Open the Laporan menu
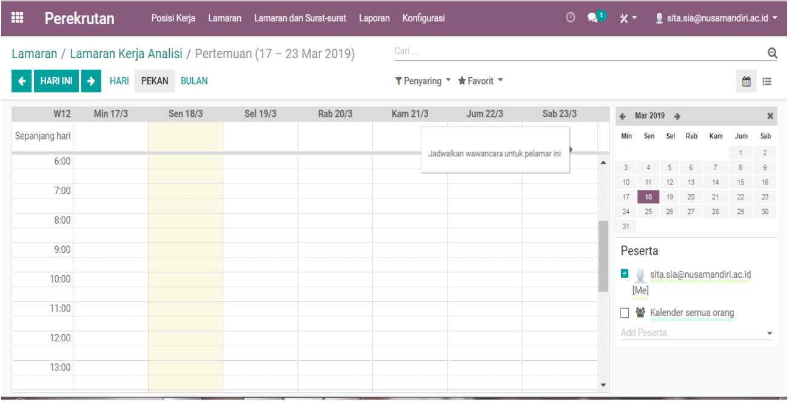The height and width of the screenshot is (402, 789). tap(374, 18)
